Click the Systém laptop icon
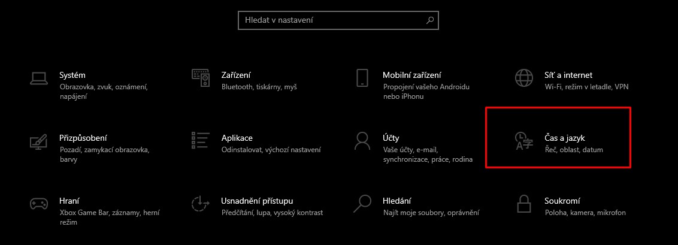 point(38,78)
